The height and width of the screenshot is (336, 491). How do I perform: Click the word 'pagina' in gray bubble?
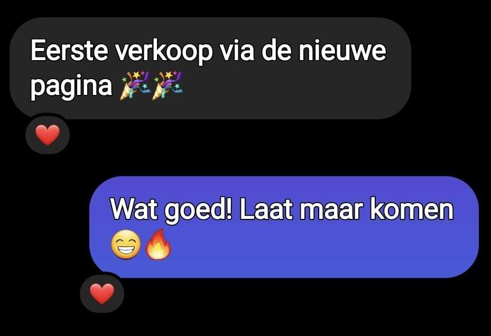click(x=71, y=87)
